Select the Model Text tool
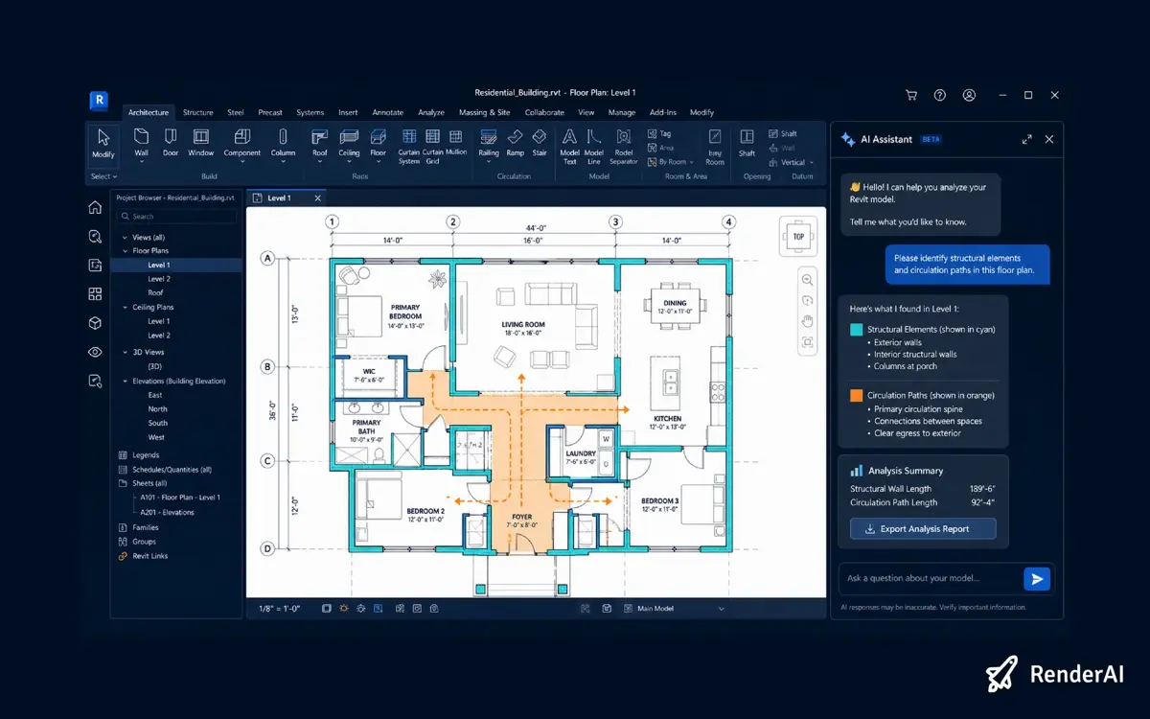The height and width of the screenshot is (719, 1150). point(569,146)
